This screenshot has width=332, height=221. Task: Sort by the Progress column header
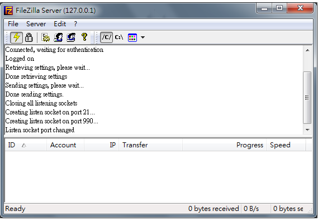click(224, 145)
